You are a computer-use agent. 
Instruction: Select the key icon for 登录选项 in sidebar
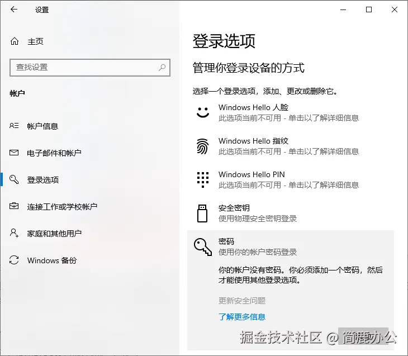pos(14,179)
